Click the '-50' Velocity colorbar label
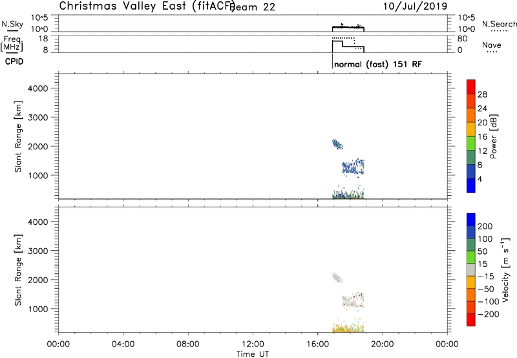Screen dimensions: 517x358 [x=486, y=289]
